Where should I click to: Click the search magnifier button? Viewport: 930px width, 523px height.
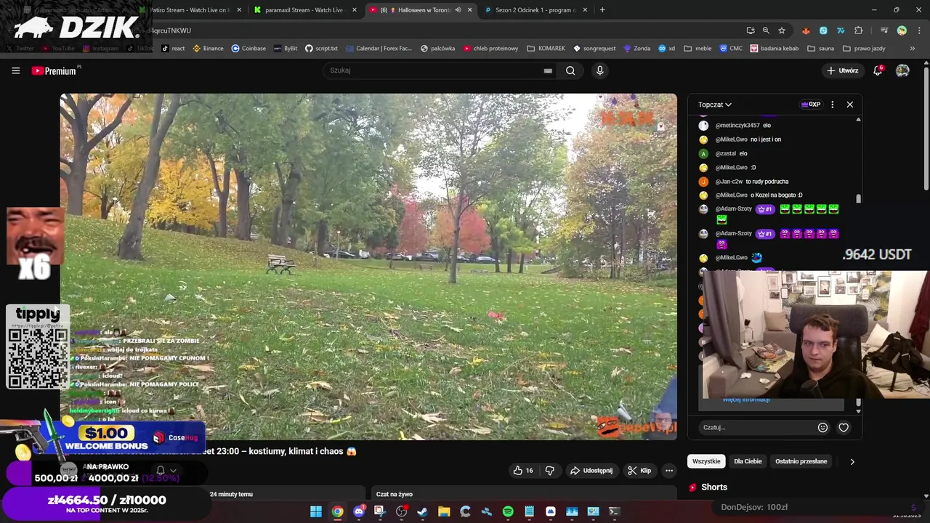(570, 70)
